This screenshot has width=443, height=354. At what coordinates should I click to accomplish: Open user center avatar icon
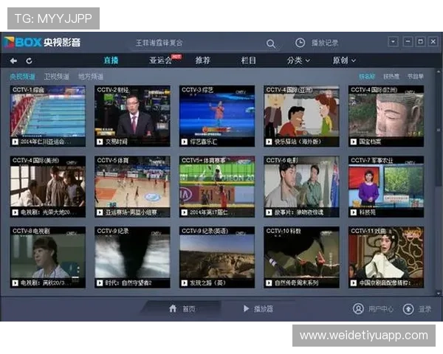click(358, 308)
